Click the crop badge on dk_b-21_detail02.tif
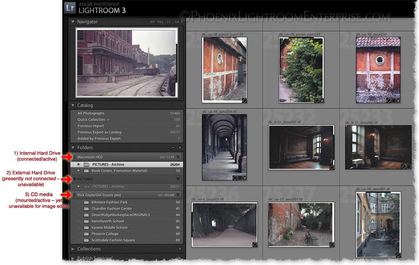 408,167
